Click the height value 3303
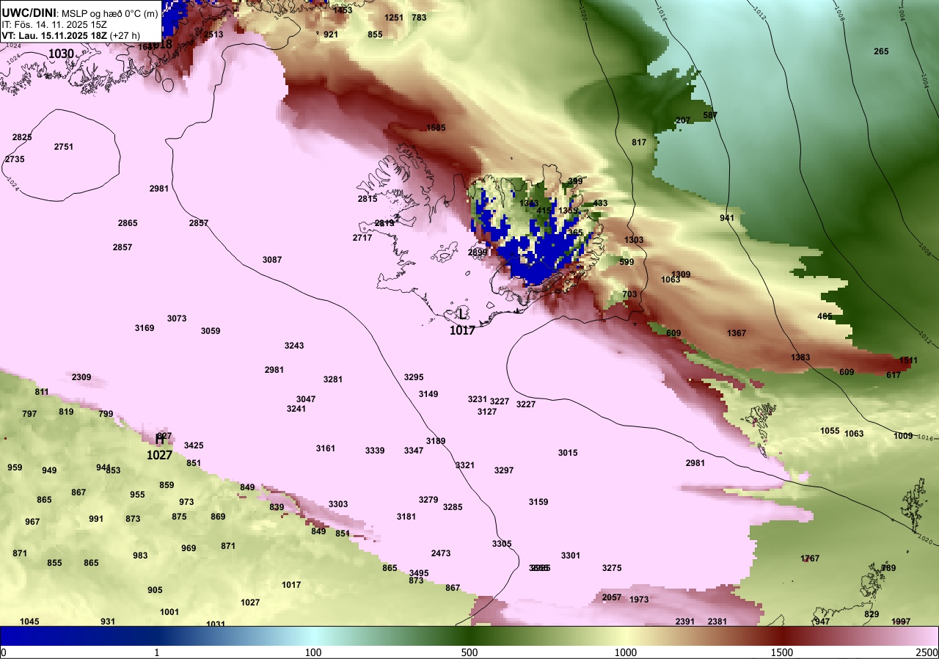The image size is (939, 659). click(x=338, y=504)
